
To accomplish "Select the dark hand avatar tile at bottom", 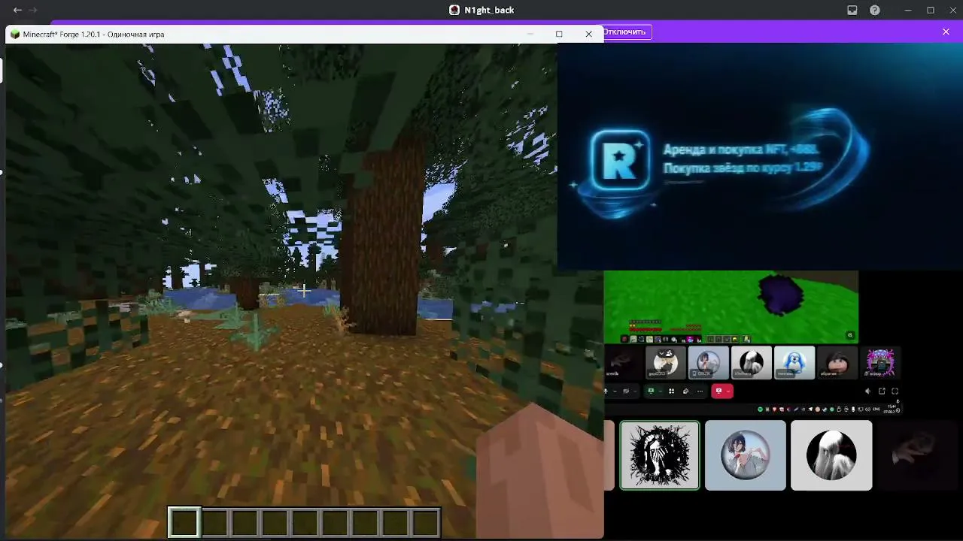I will click(x=917, y=455).
